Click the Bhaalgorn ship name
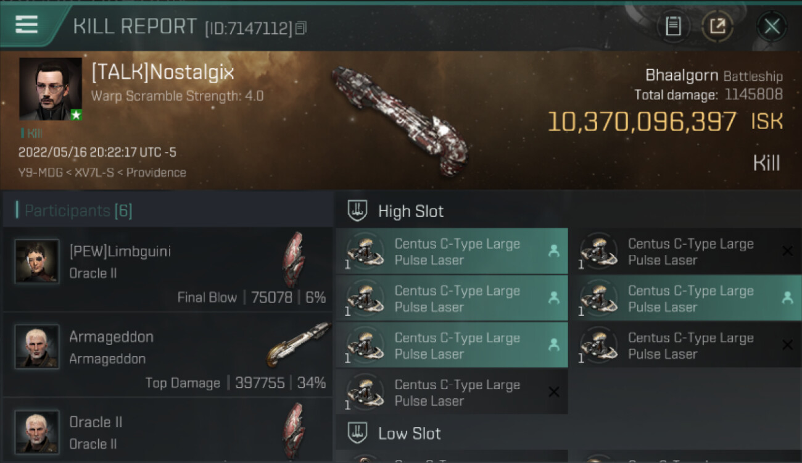This screenshot has height=463, width=802. pyautogui.click(x=681, y=76)
